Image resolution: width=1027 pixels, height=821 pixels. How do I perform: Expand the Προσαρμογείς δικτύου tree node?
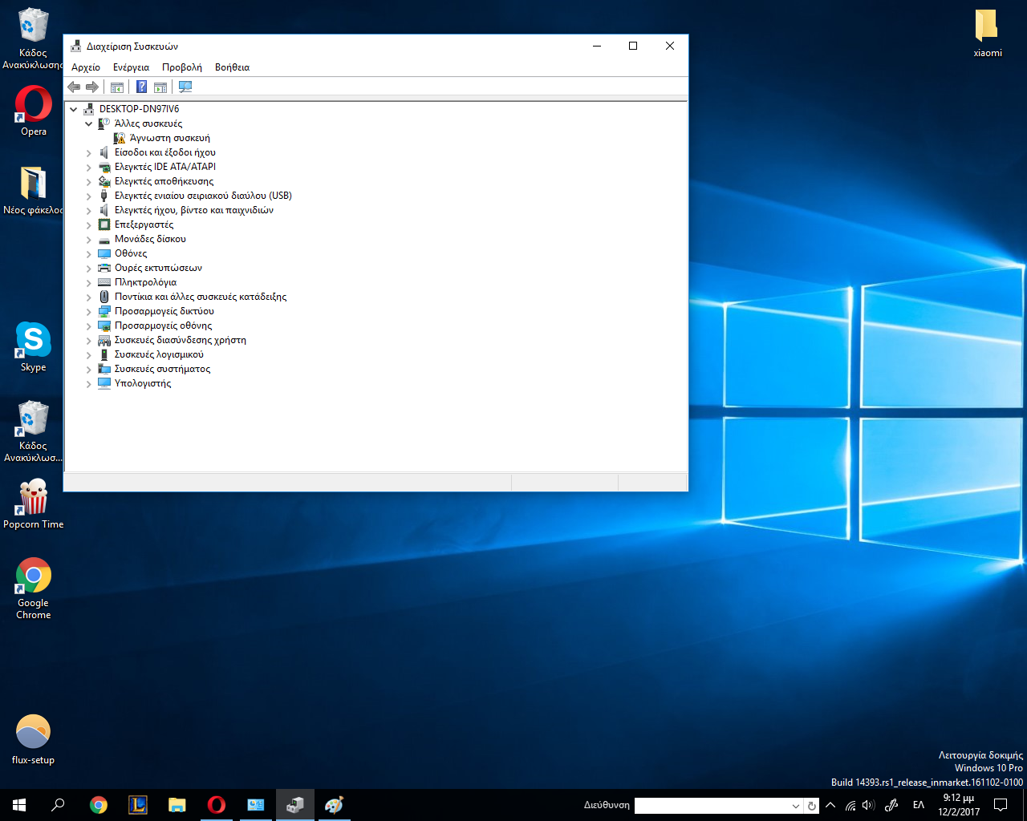tap(89, 311)
